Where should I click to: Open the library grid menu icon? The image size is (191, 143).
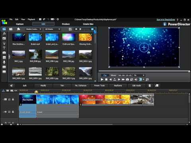click(70, 29)
